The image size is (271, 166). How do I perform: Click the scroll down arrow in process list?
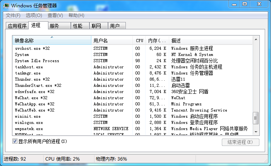pos(256,132)
